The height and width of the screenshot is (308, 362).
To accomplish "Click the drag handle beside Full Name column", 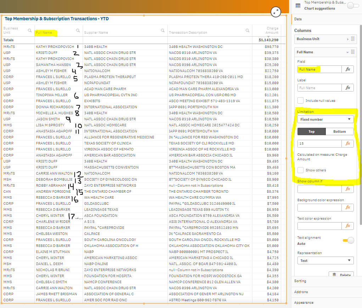I will click(x=352, y=52).
